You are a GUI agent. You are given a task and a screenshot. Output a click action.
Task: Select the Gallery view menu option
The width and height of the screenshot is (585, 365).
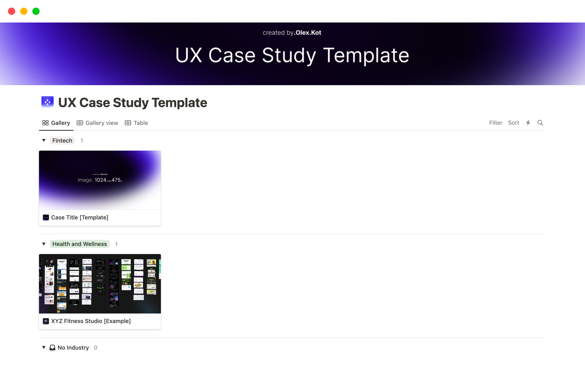point(98,123)
